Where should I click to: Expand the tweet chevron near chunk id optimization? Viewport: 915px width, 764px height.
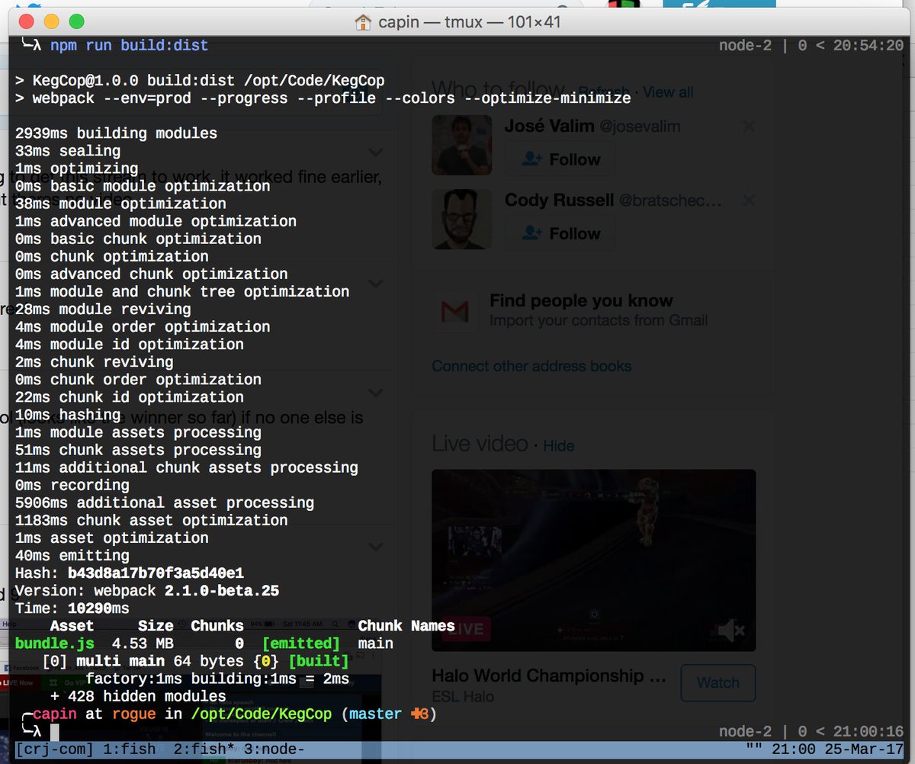[375, 393]
